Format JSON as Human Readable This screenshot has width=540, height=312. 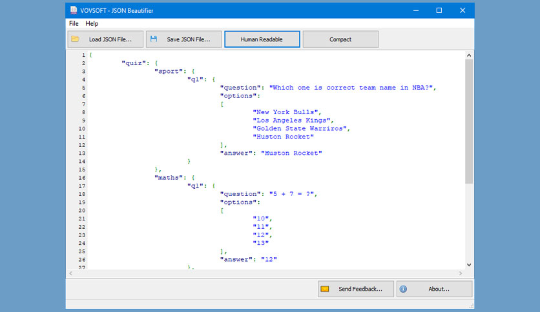click(262, 39)
